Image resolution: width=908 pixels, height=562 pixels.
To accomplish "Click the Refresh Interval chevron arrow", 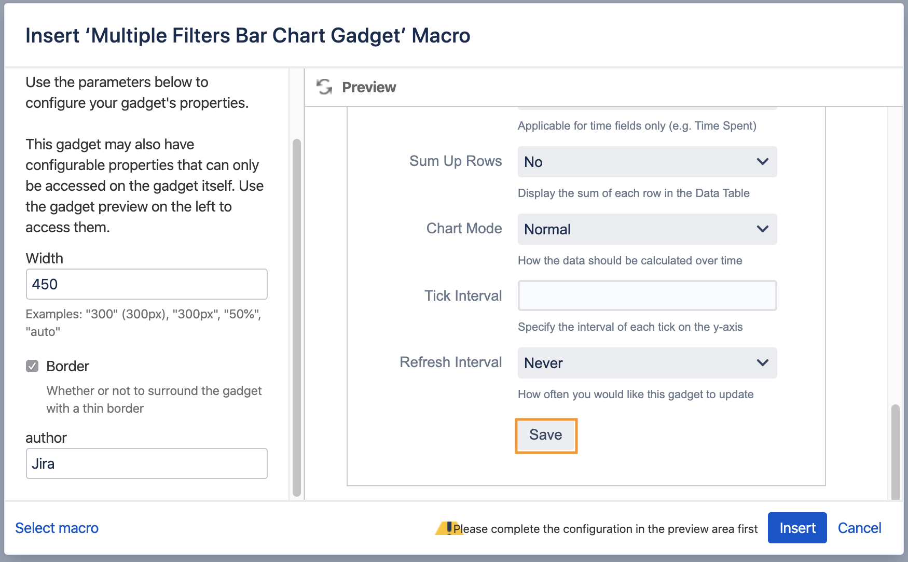I will (x=762, y=363).
